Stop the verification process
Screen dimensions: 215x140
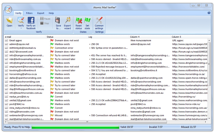[x=45, y=23]
